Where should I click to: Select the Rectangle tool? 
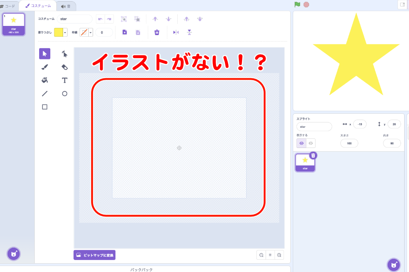coord(45,107)
